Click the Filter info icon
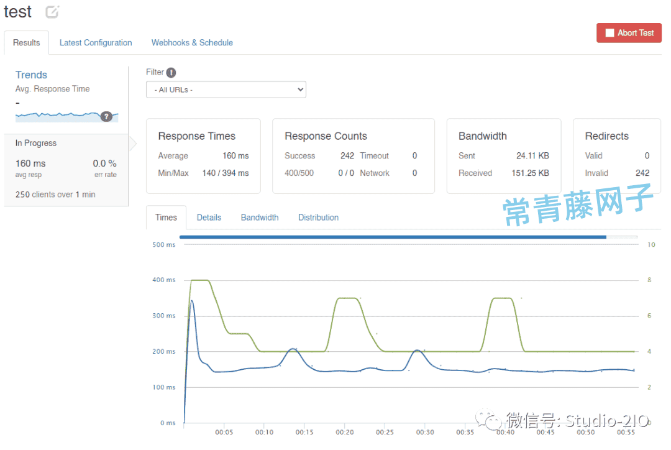671x450 pixels. point(171,73)
